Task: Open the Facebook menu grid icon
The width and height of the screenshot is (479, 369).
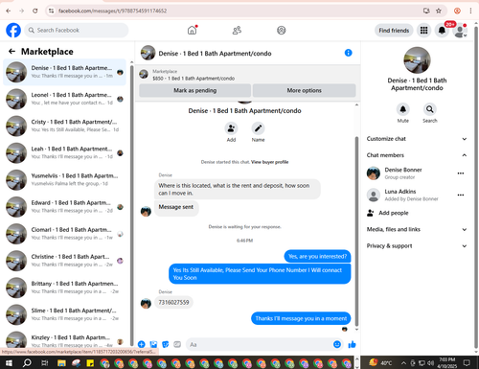Action: click(423, 31)
